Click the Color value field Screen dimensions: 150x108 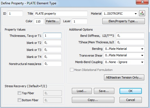point(39,21)
